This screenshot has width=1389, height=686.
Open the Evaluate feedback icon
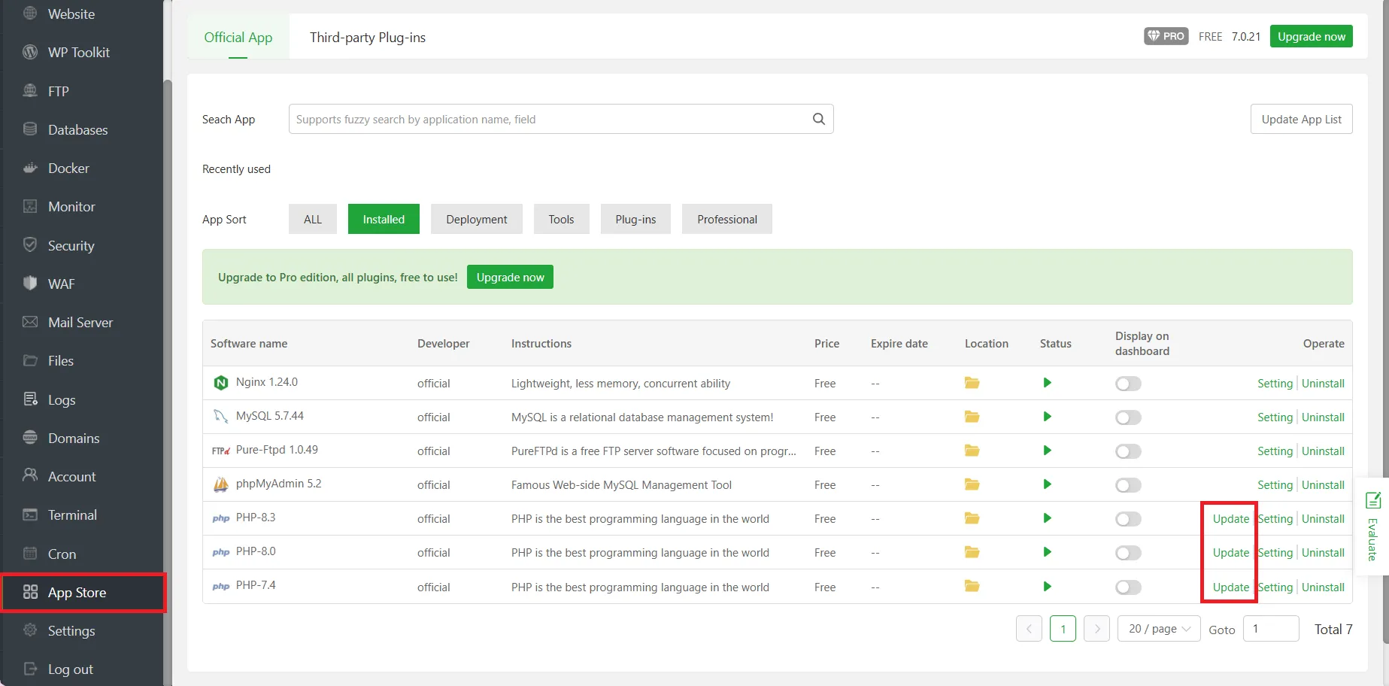point(1373,500)
